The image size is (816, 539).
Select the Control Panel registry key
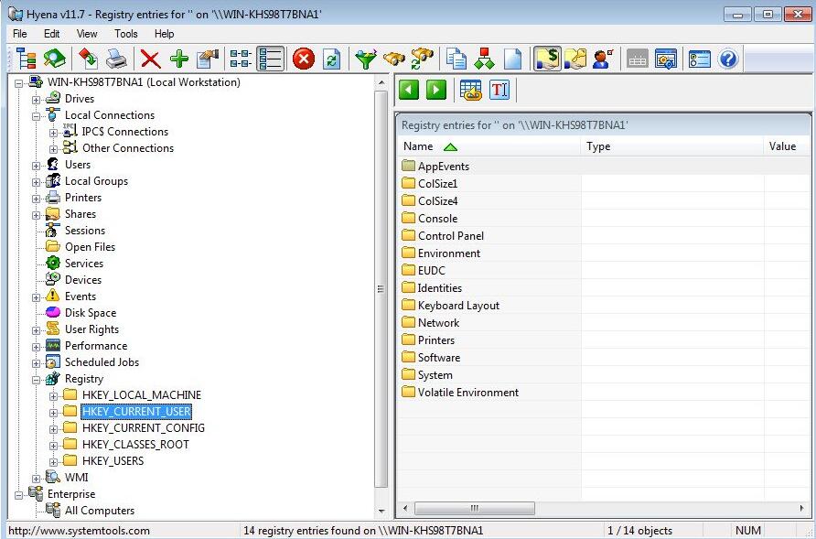pos(451,236)
